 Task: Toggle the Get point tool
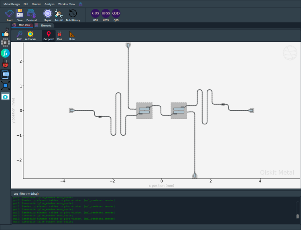point(49,36)
